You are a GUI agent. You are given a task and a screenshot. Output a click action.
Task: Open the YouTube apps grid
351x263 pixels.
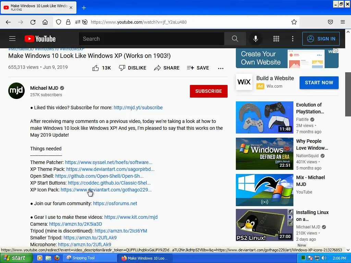click(x=276, y=39)
